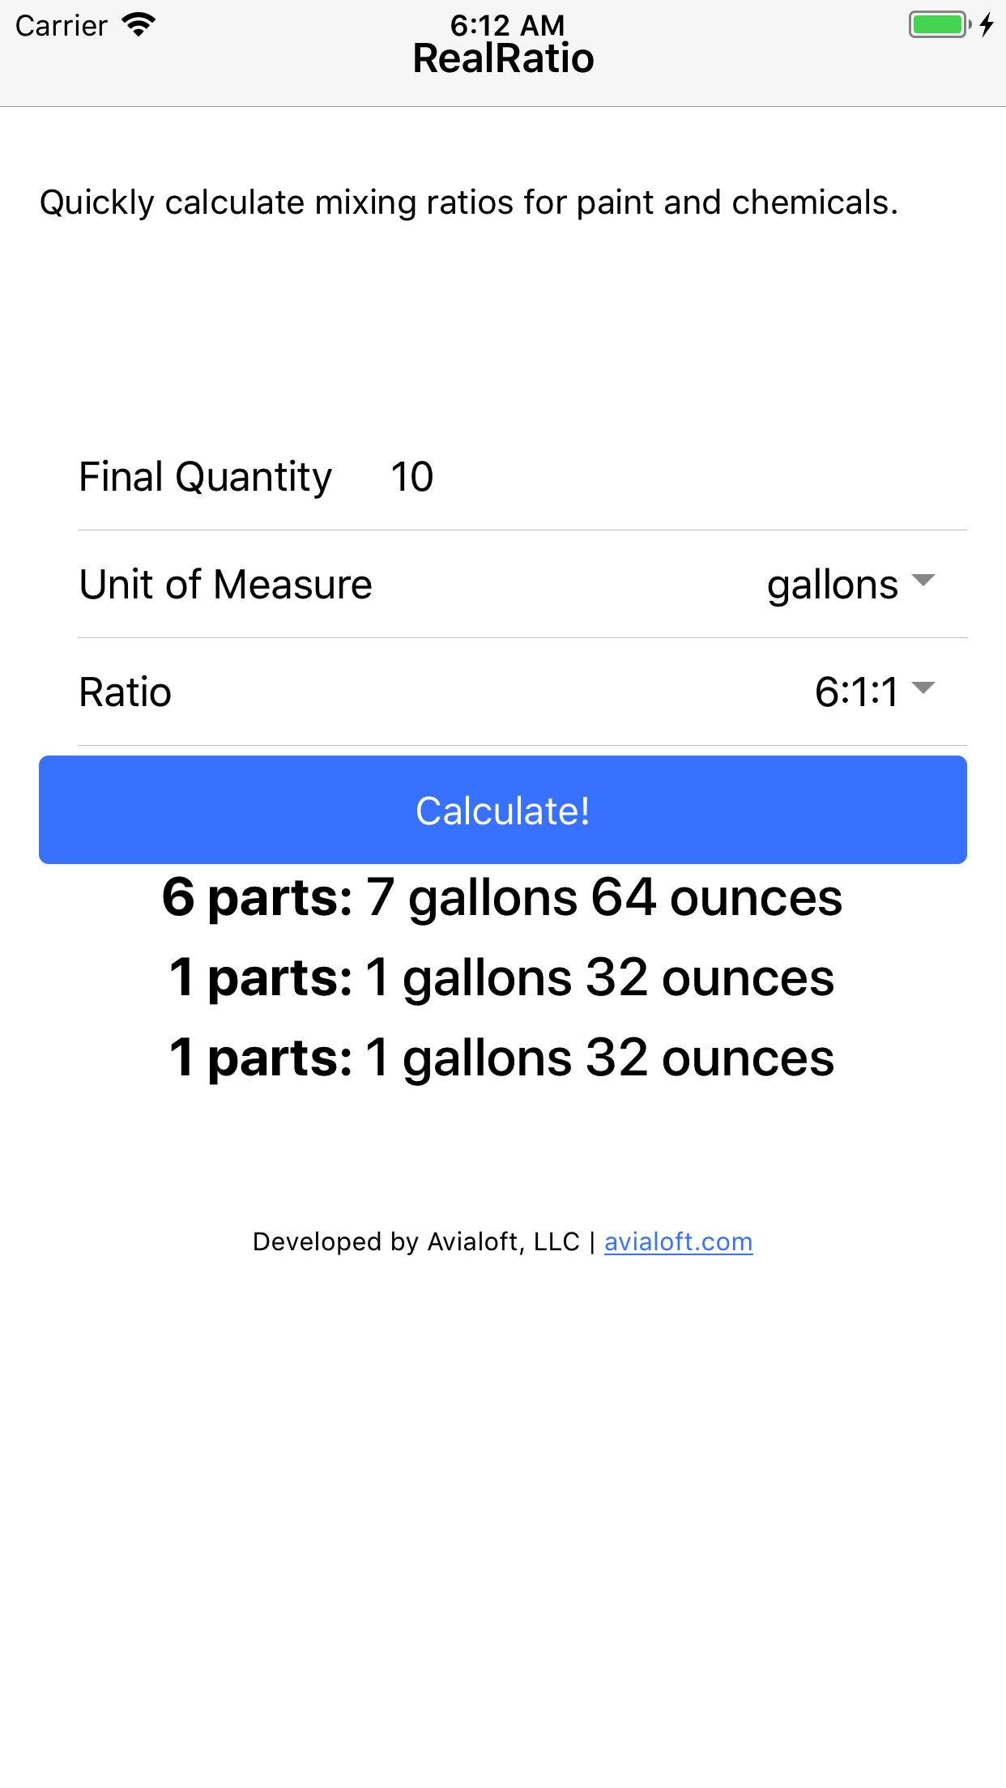
Task: Tap the battery indicator icon
Action: click(940, 24)
